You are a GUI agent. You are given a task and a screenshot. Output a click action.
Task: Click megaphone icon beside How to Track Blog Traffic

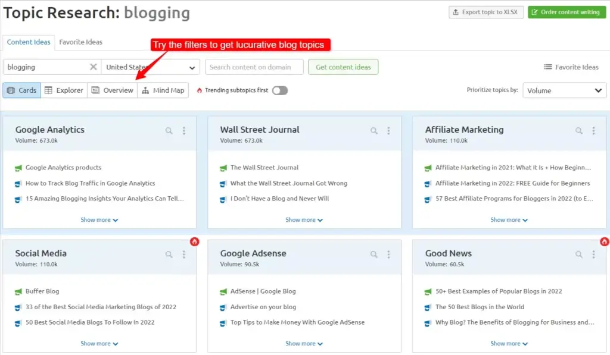(18, 184)
